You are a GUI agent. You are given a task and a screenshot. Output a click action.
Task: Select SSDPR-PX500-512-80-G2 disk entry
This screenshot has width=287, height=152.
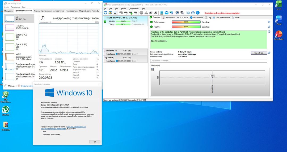(125, 21)
